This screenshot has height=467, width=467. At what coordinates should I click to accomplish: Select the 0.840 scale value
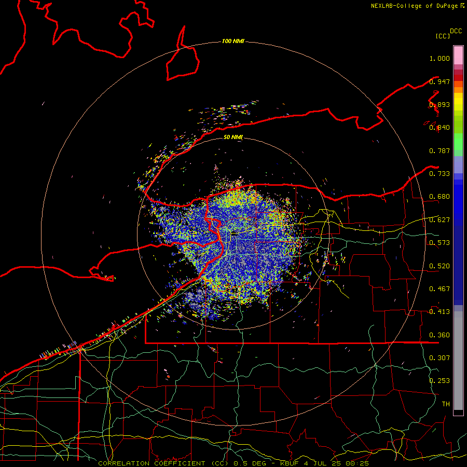tap(439, 128)
